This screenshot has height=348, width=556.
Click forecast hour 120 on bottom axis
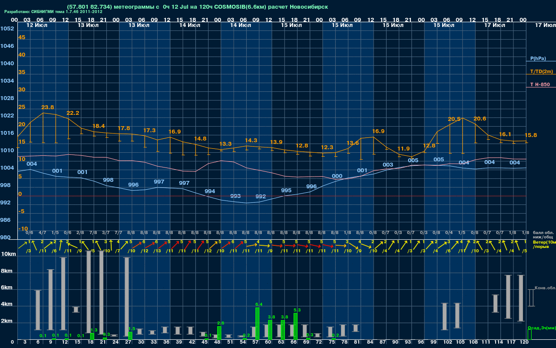click(x=524, y=343)
